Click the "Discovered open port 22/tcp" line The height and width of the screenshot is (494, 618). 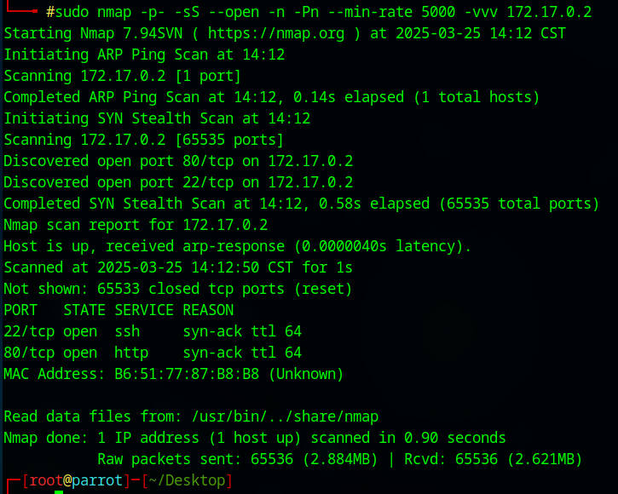click(178, 182)
